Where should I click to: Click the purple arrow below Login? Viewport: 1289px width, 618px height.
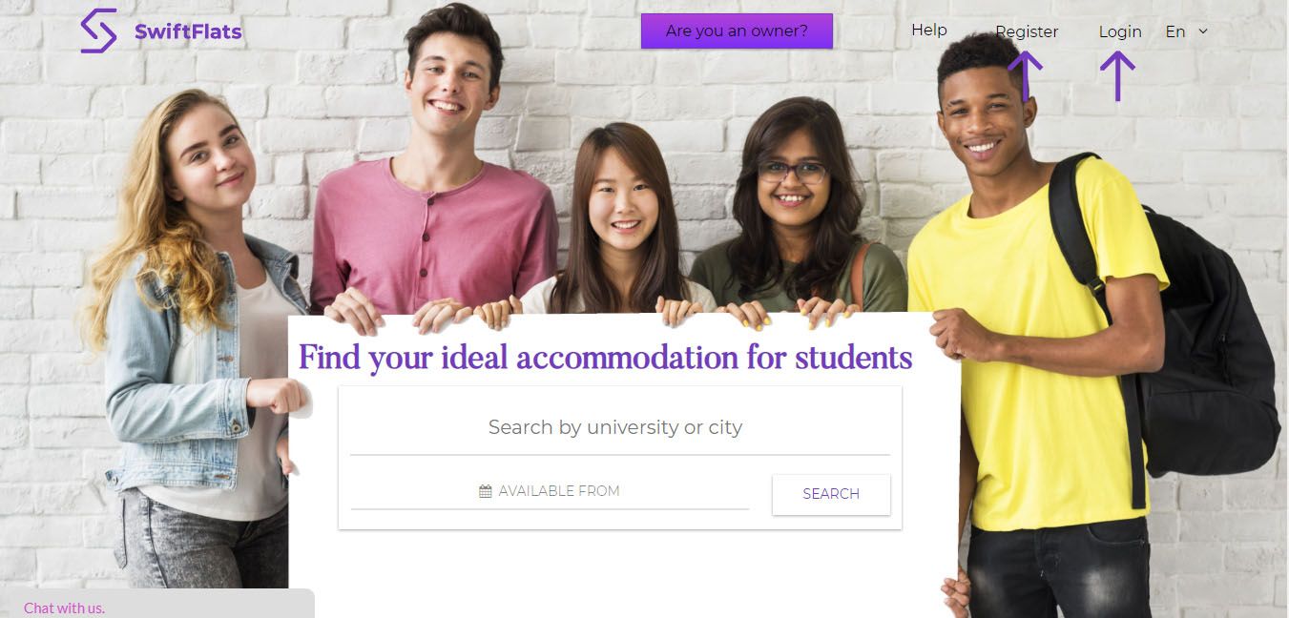pyautogui.click(x=1117, y=76)
